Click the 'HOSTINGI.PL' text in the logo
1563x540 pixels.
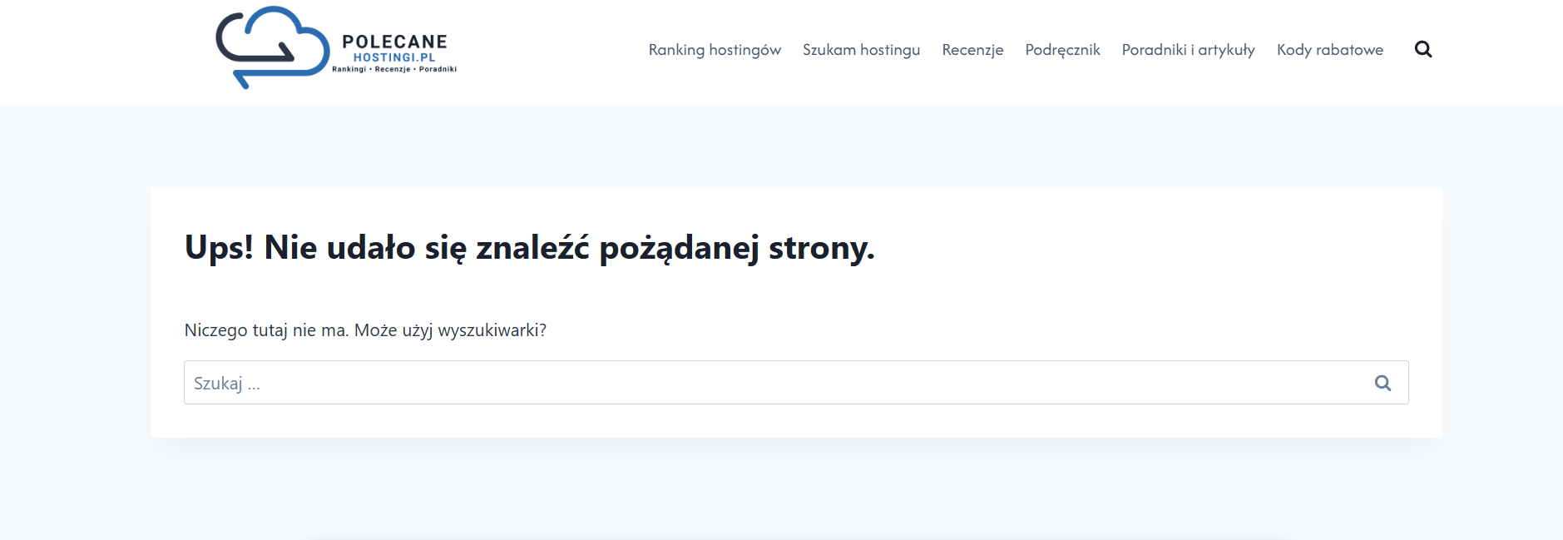pyautogui.click(x=394, y=57)
